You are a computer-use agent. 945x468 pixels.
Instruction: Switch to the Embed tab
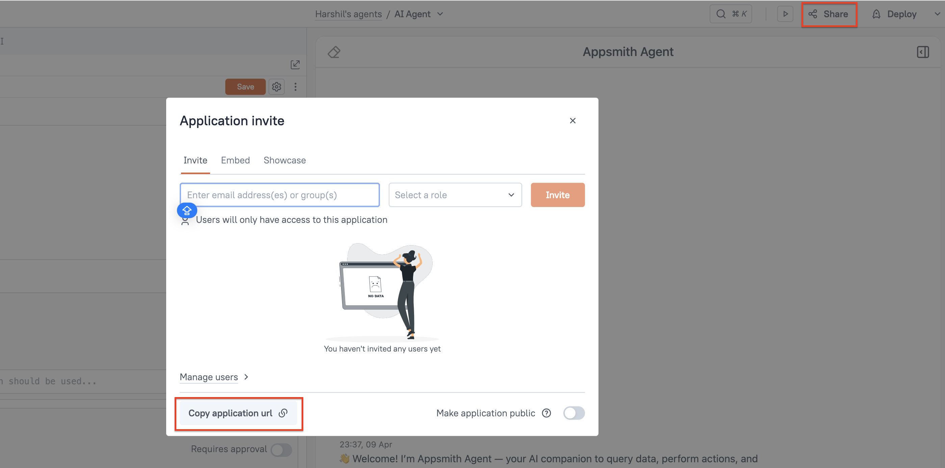coord(235,160)
